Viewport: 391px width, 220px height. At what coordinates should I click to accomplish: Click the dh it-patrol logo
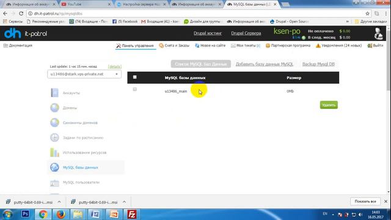pyautogui.click(x=26, y=34)
